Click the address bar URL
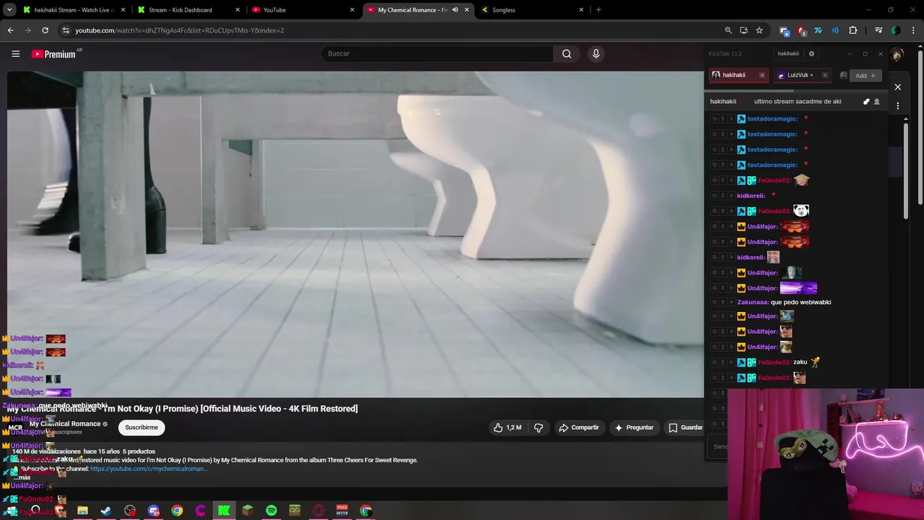 (180, 30)
